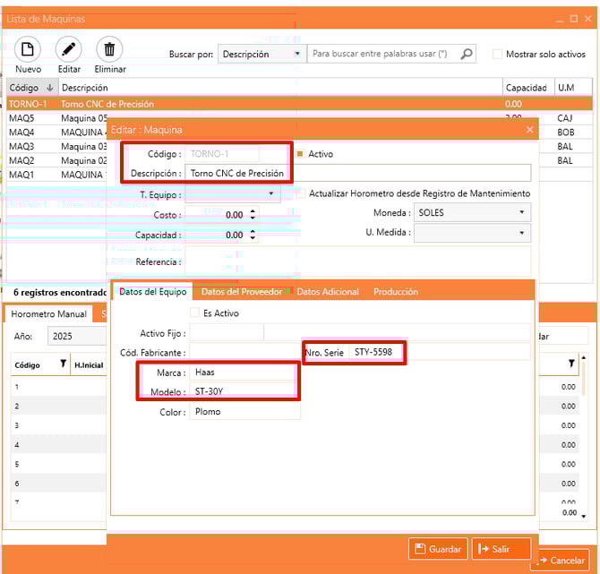Click the search magnifier icon
The height and width of the screenshot is (574, 600).
click(x=467, y=54)
